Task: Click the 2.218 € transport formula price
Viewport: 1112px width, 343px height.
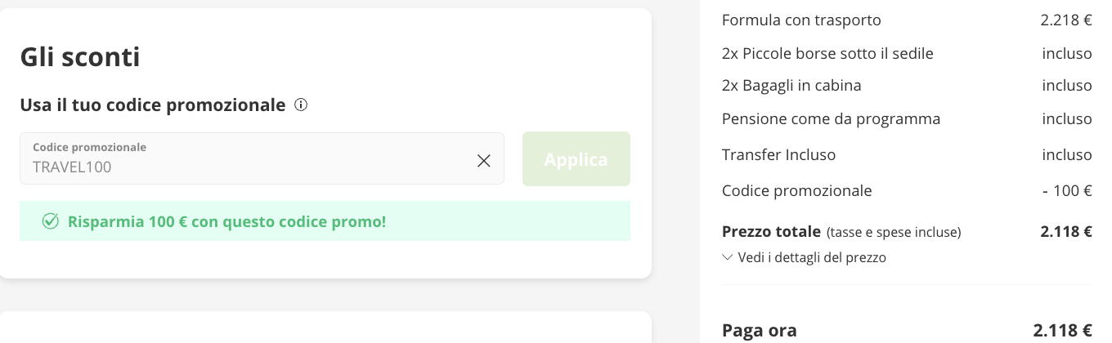Action: click(1066, 20)
